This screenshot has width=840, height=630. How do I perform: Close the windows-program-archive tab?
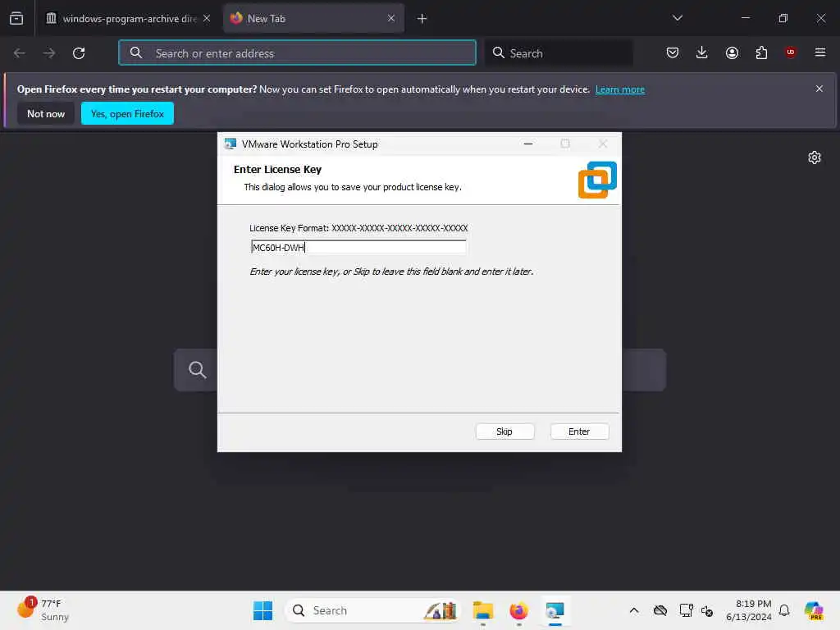[x=207, y=18]
